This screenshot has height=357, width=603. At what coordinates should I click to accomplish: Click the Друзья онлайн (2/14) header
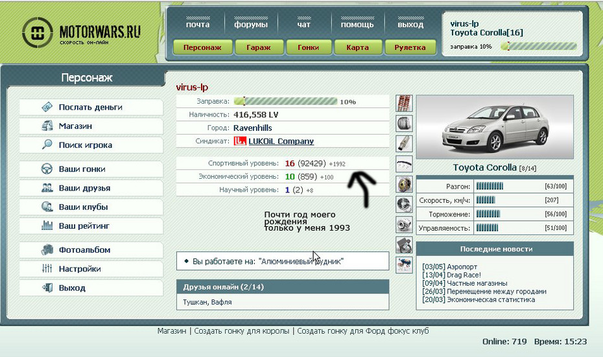(x=283, y=286)
